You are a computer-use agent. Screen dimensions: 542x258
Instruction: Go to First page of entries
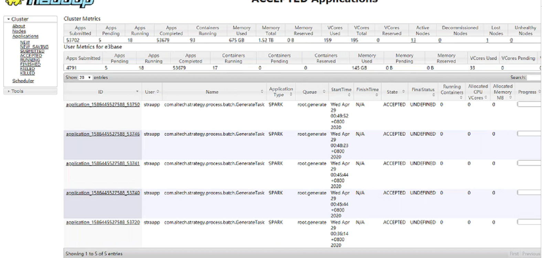tap(514, 254)
